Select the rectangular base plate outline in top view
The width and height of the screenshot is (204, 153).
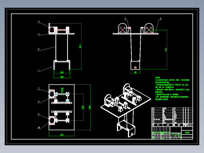62,107
